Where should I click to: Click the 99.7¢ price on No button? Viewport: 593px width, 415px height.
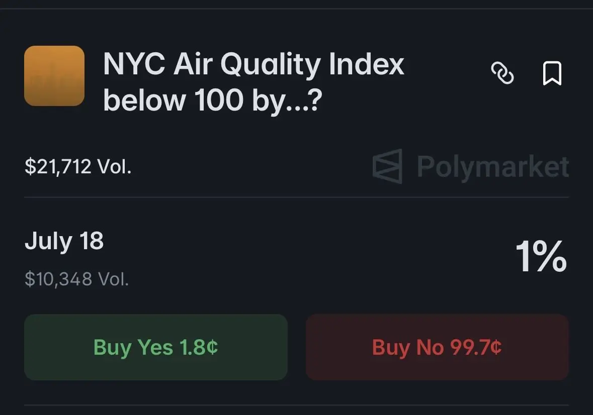coord(476,347)
